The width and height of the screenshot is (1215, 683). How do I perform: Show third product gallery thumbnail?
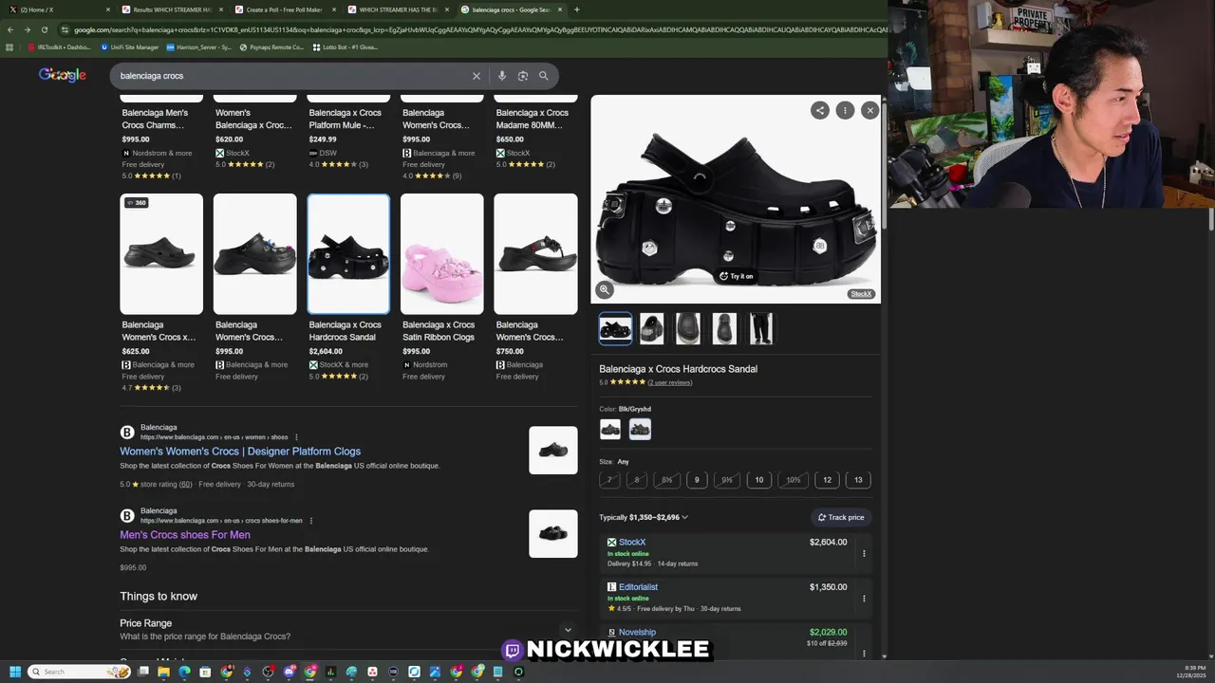688,328
